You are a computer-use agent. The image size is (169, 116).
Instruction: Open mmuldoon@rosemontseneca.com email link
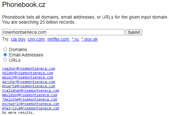(29, 95)
